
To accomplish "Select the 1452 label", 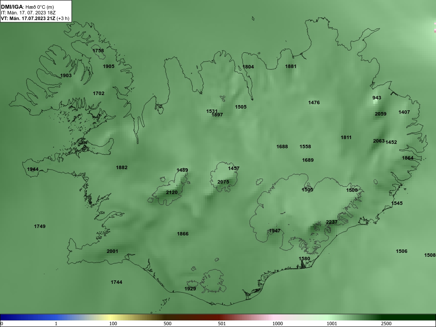I will pyautogui.click(x=391, y=142).
